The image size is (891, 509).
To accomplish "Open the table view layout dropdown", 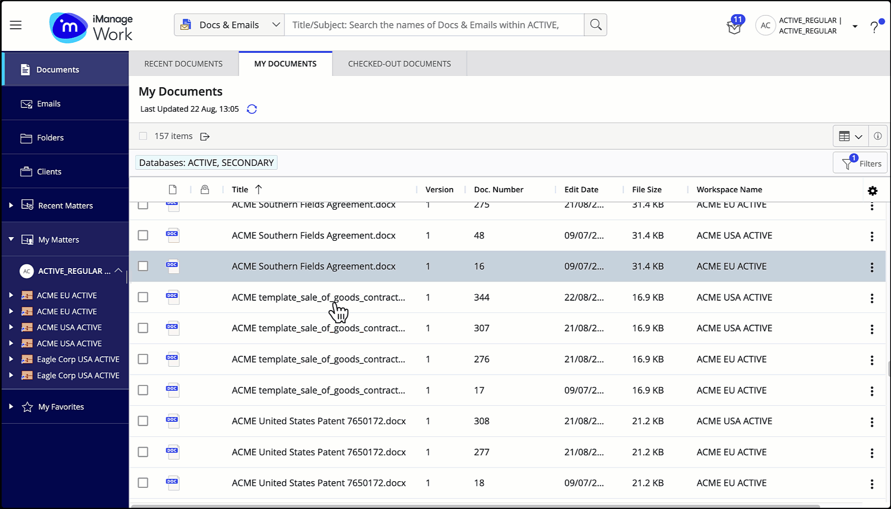I will [x=850, y=136].
